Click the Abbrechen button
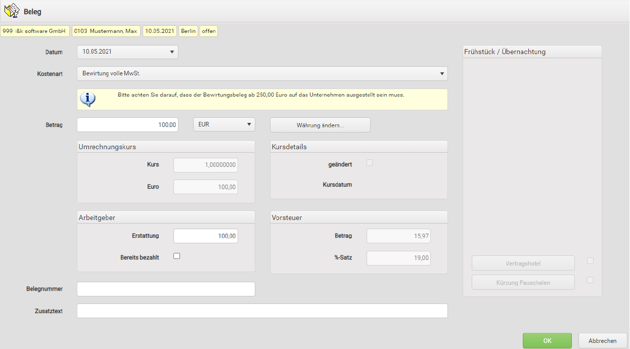The height and width of the screenshot is (349, 630). [602, 341]
